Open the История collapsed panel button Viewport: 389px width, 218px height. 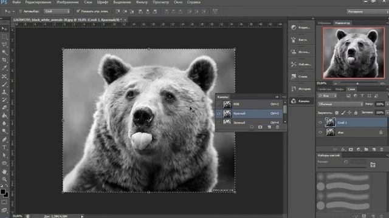(x=301, y=89)
